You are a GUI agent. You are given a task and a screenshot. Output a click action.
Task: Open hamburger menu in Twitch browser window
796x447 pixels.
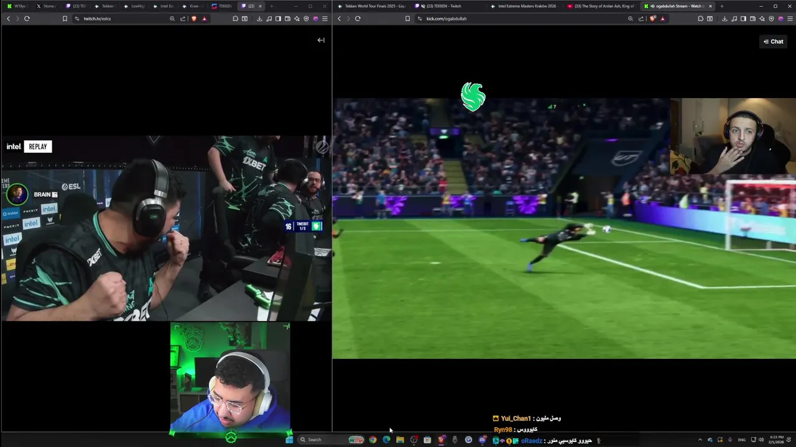325,19
